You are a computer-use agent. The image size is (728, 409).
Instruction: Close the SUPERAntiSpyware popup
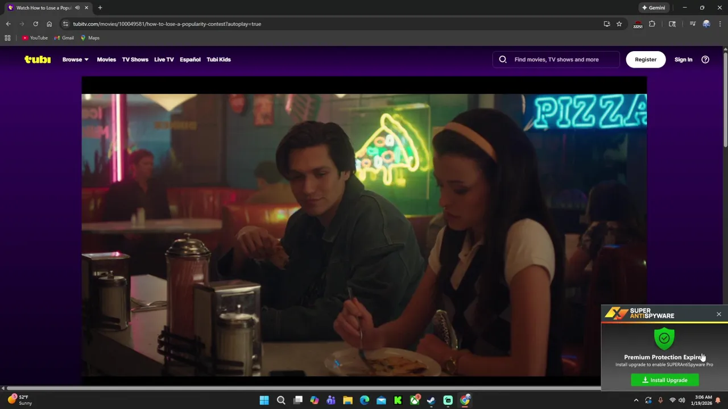click(x=719, y=314)
